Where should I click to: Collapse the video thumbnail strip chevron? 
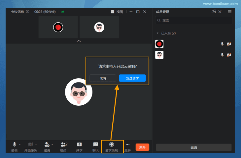click(x=79, y=41)
